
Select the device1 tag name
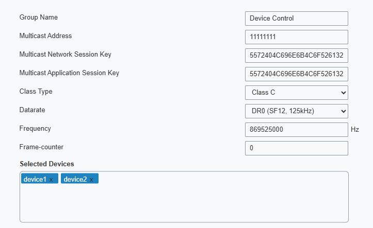click(35, 180)
